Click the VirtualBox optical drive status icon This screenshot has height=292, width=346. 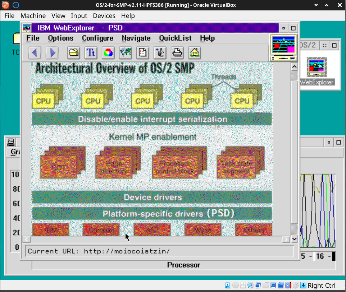pyautogui.click(x=235, y=285)
